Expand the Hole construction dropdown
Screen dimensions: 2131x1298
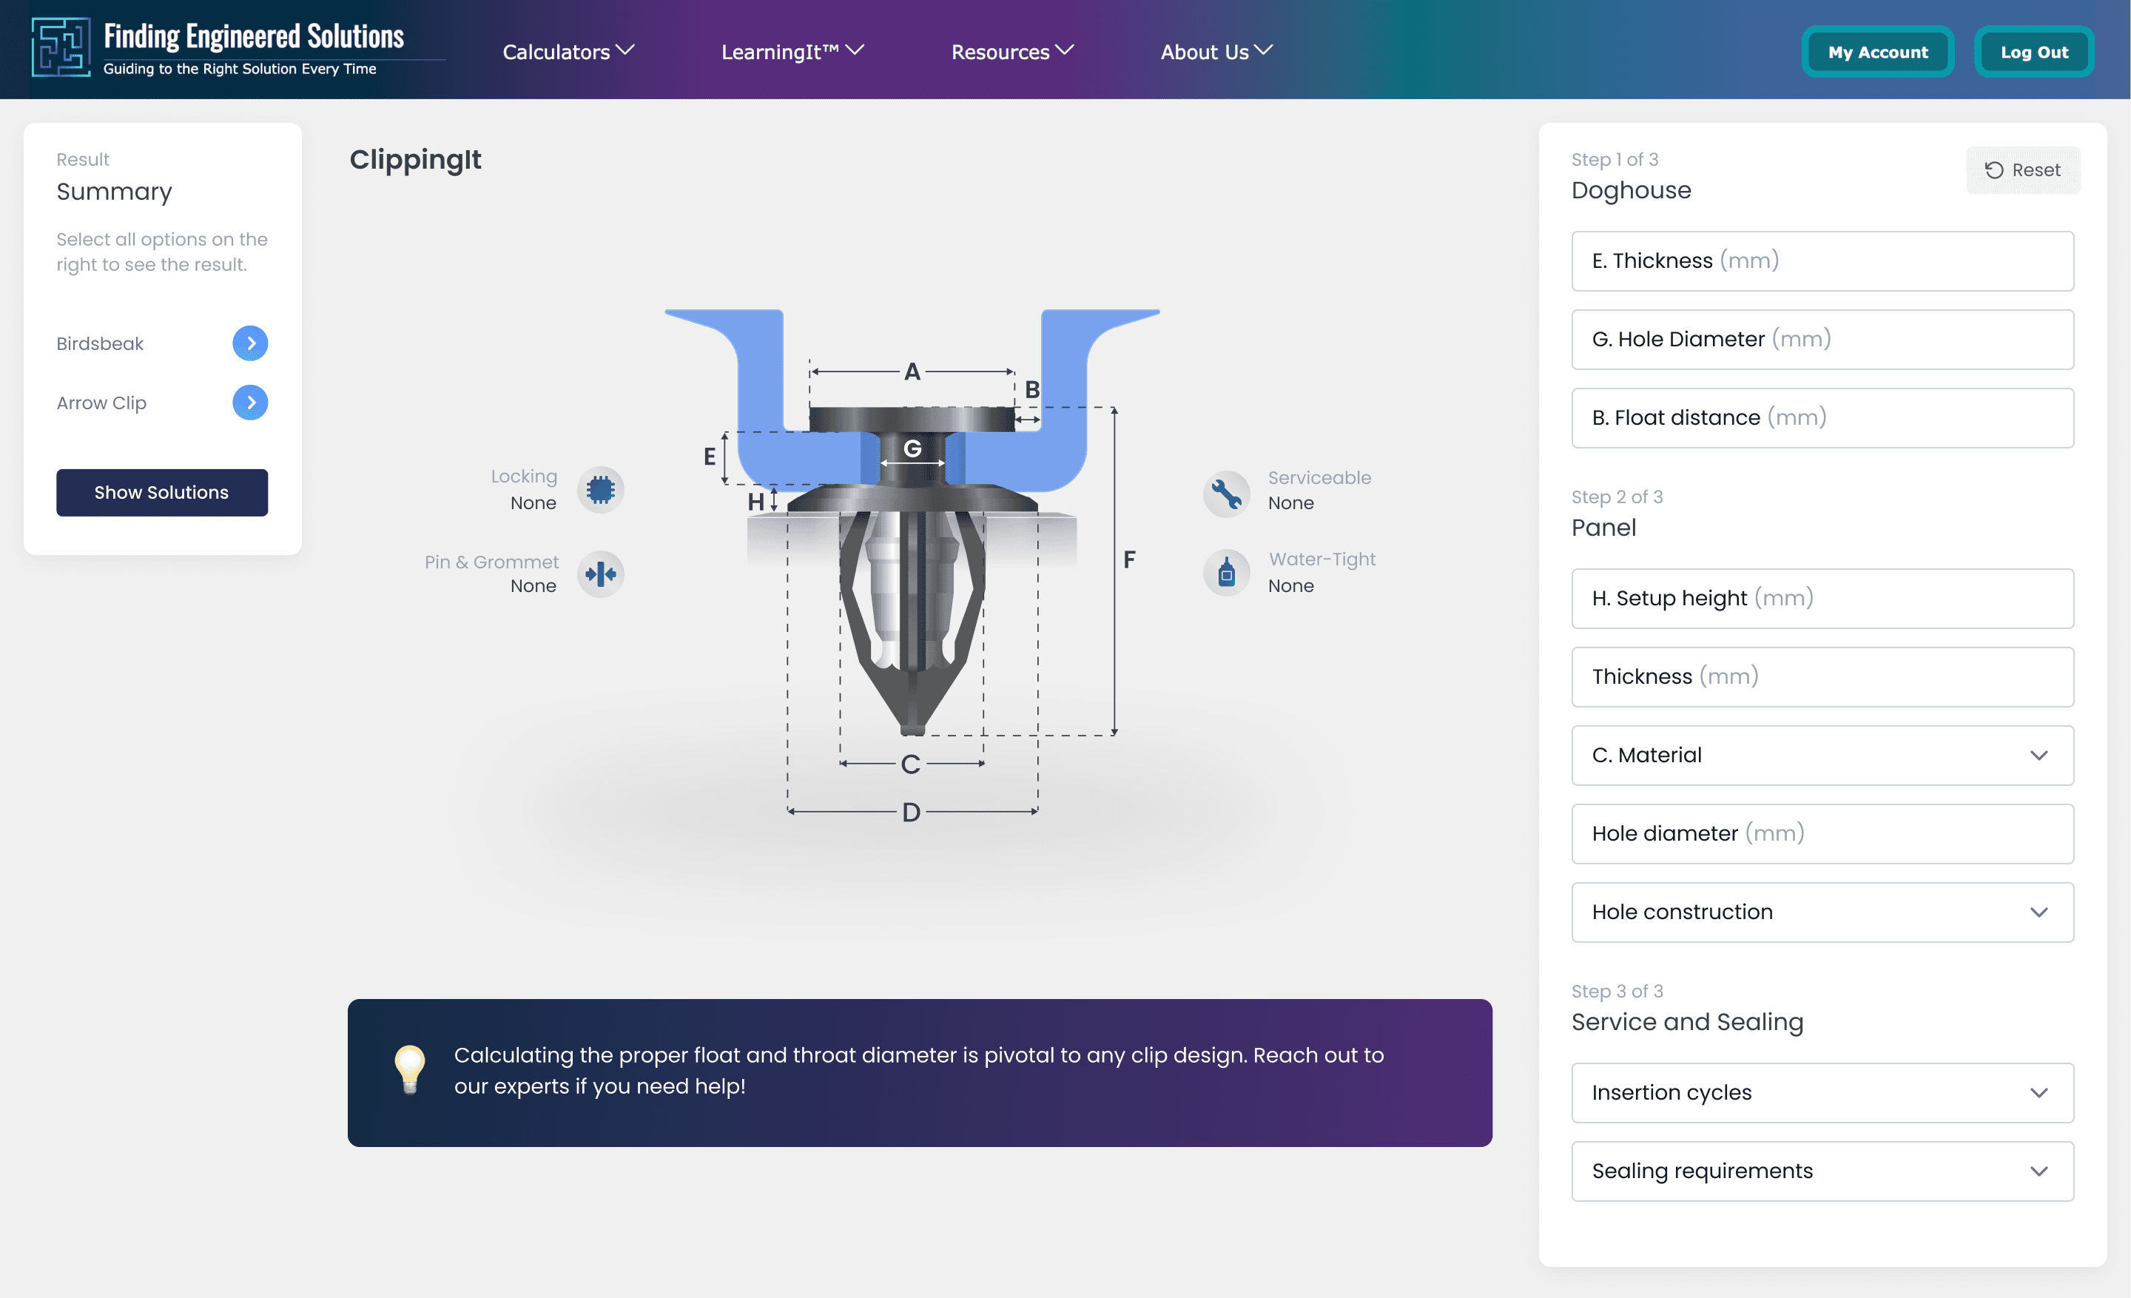pos(1822,912)
